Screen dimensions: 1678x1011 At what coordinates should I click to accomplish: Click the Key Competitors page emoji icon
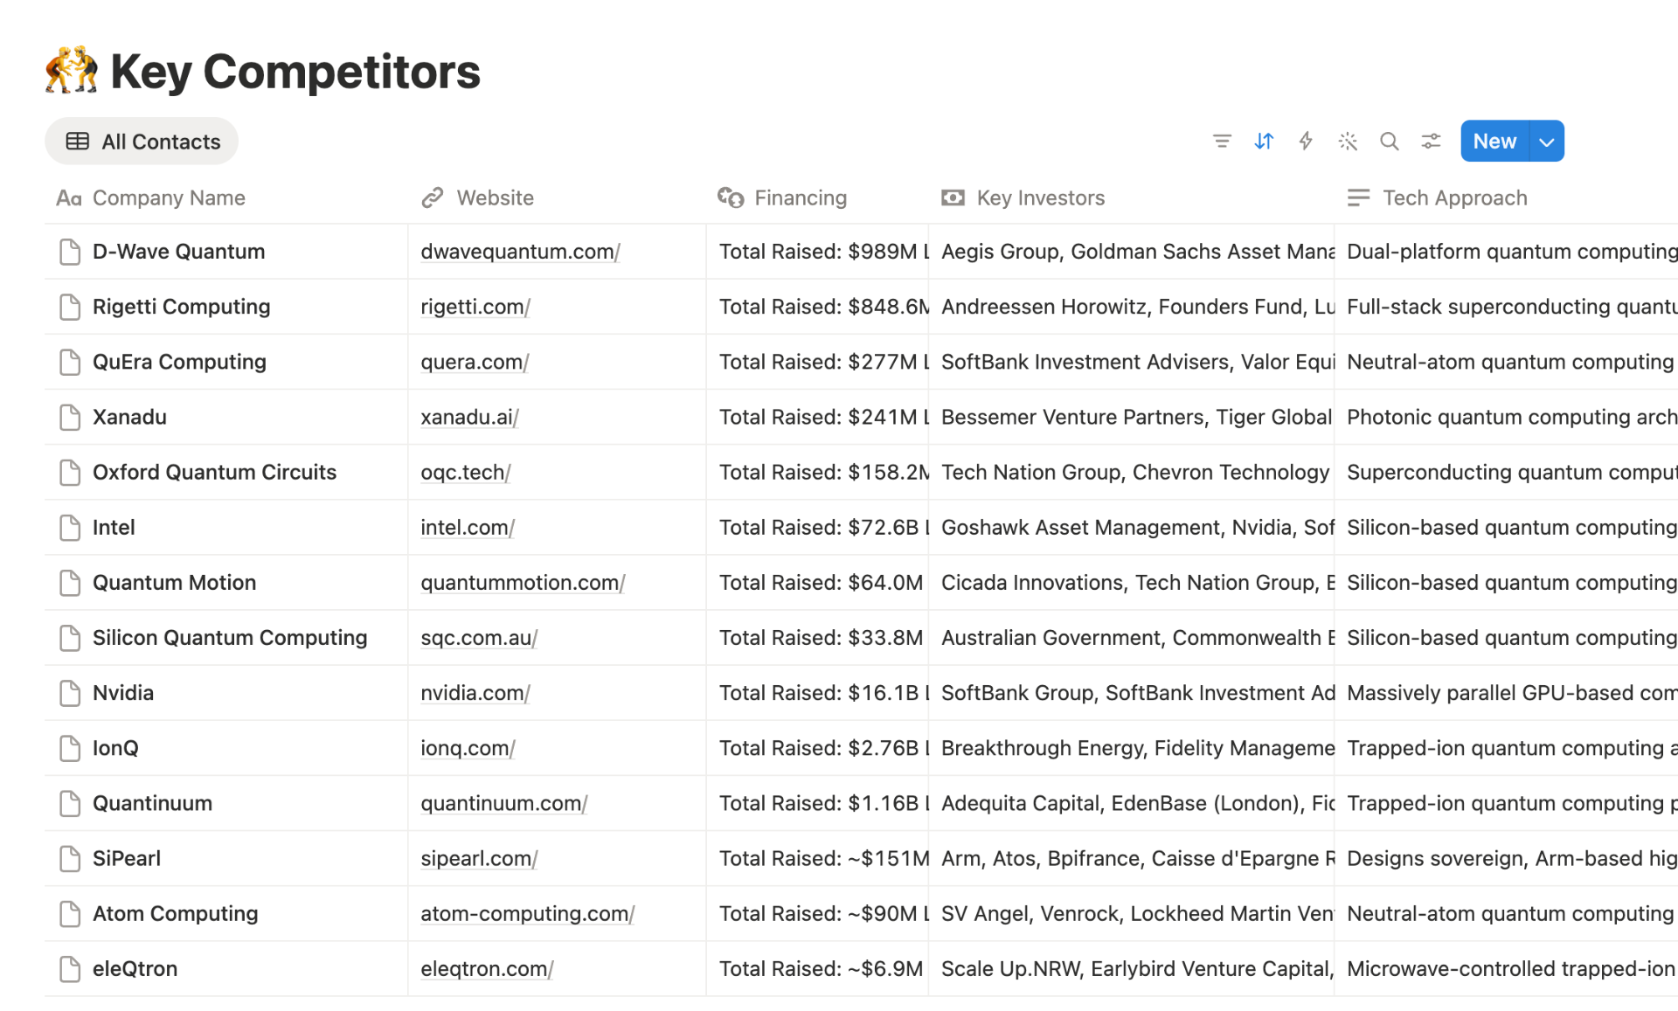click(72, 71)
